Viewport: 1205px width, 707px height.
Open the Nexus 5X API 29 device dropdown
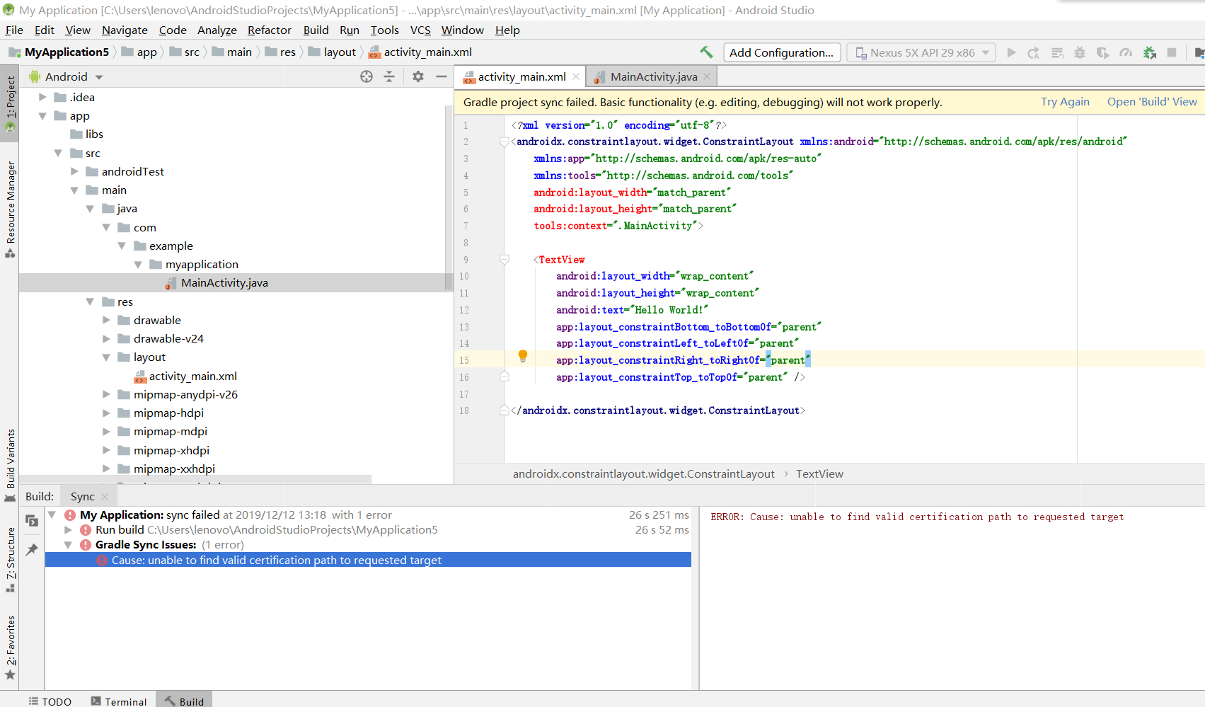[x=921, y=52]
